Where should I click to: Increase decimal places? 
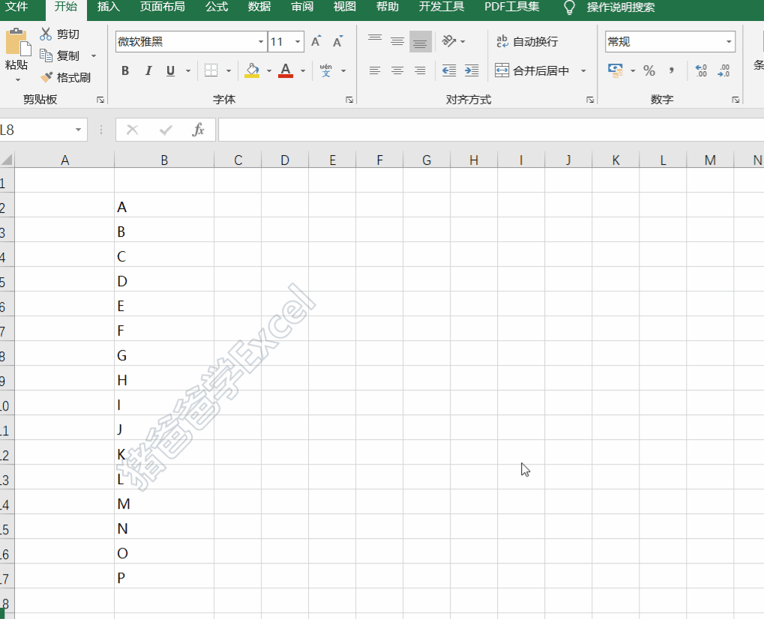[x=701, y=70]
